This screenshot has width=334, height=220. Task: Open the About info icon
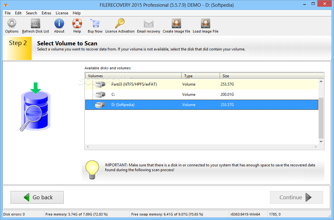[59, 23]
